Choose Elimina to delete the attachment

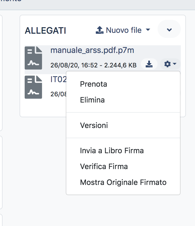92,100
